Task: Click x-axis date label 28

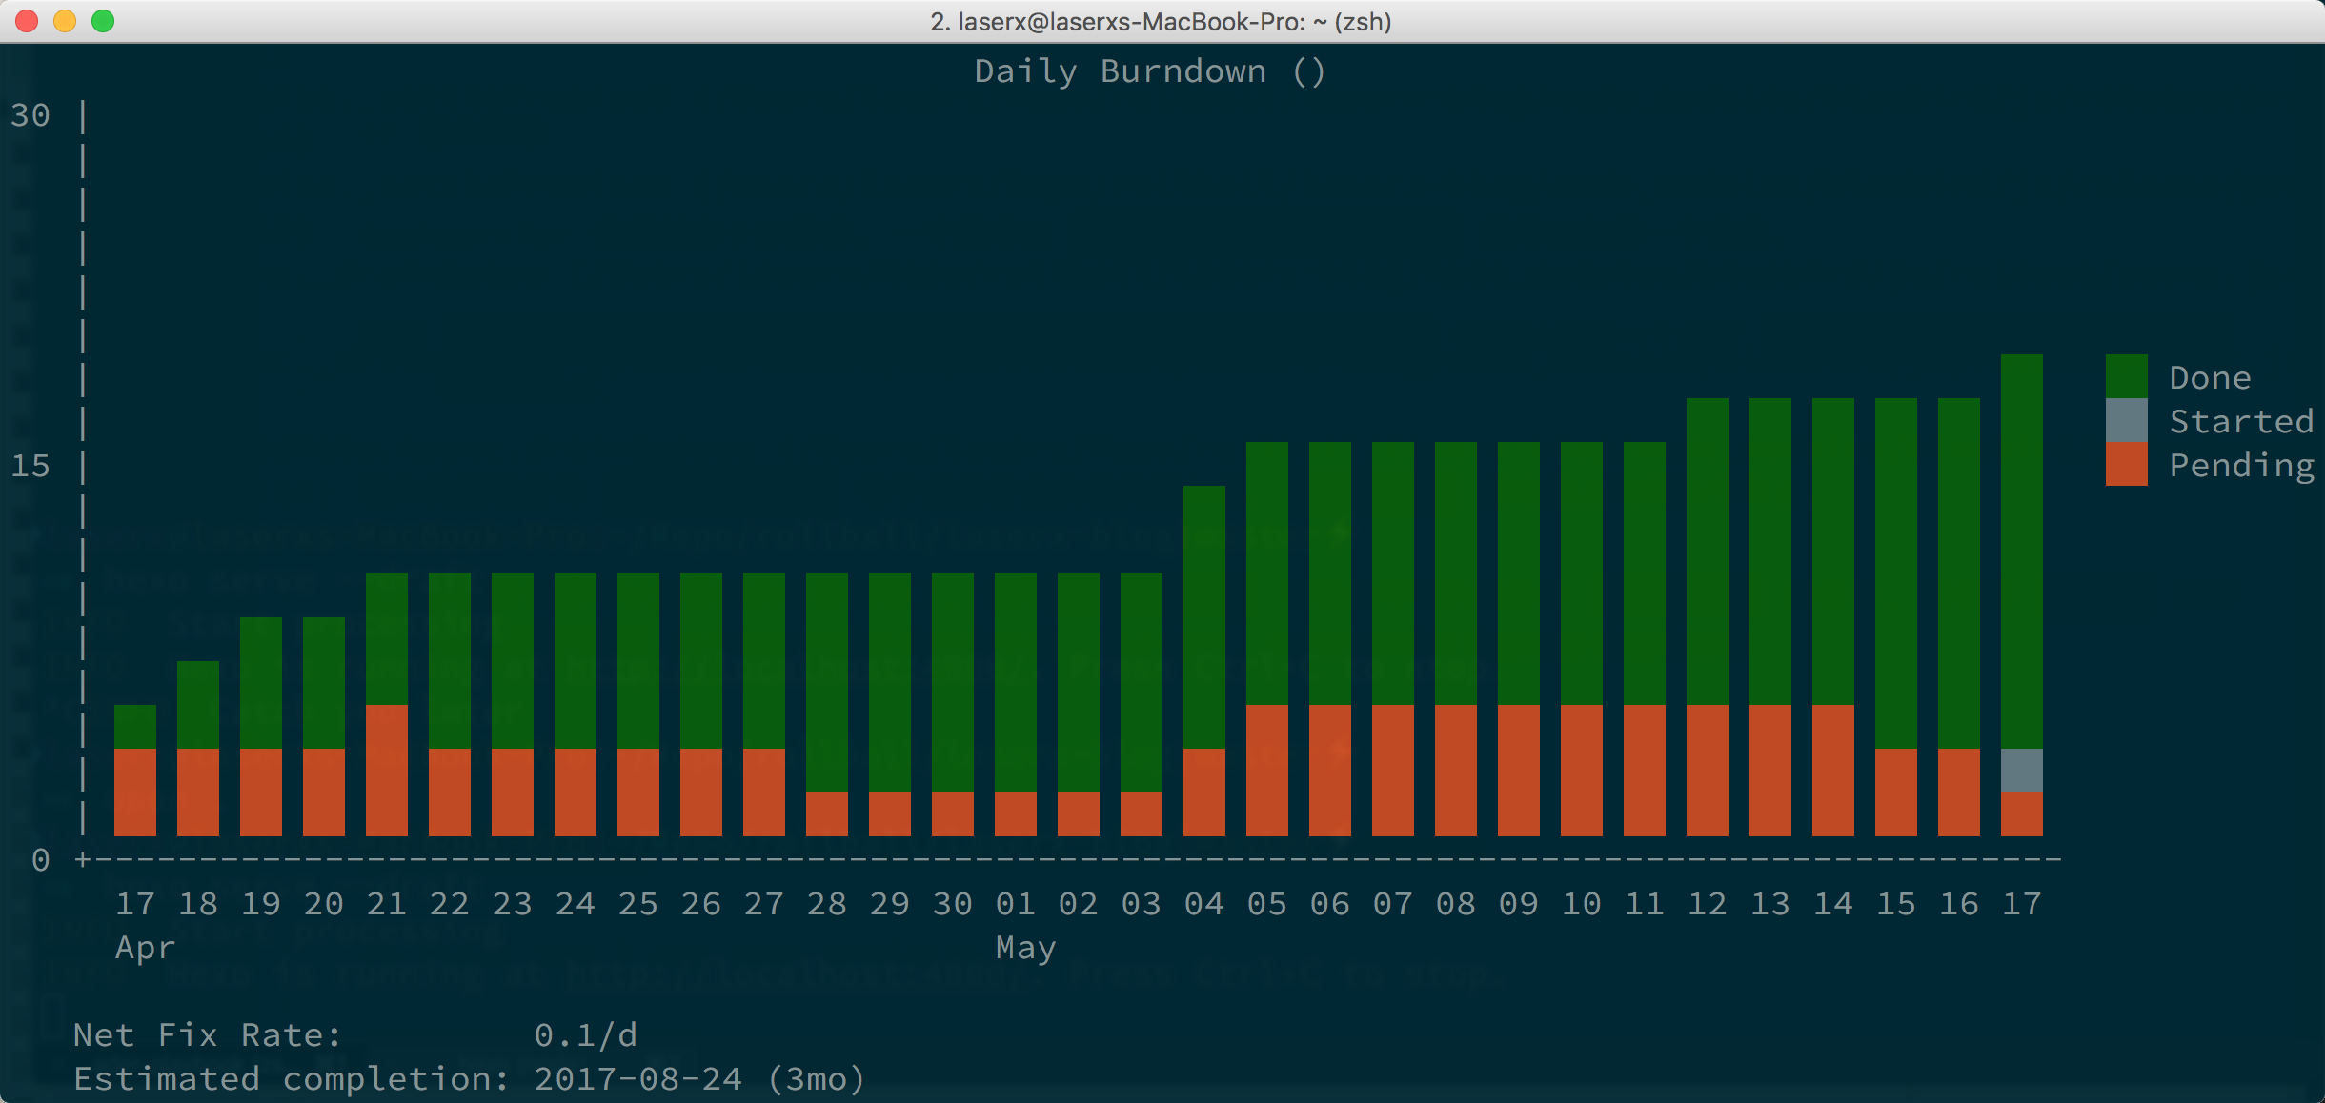Action: click(x=827, y=904)
